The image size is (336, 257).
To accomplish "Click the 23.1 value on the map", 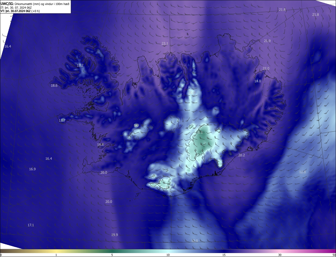I will point(165,44).
